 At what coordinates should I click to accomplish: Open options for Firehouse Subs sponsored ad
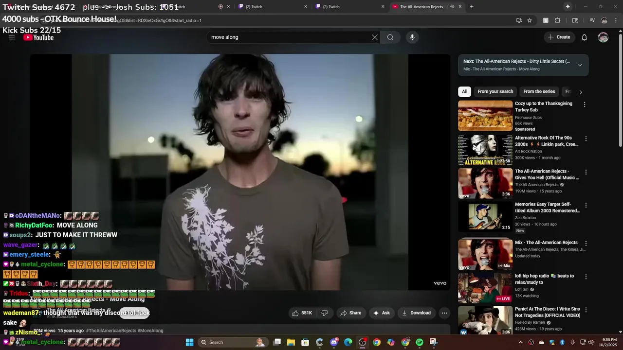(x=585, y=105)
